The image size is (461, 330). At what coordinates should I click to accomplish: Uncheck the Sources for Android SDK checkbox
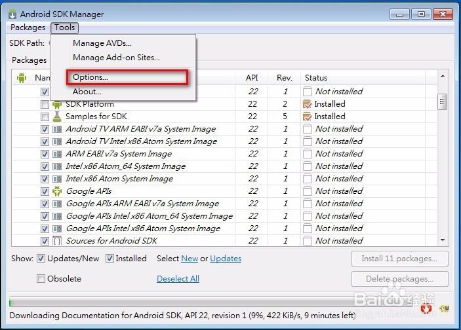tap(45, 242)
